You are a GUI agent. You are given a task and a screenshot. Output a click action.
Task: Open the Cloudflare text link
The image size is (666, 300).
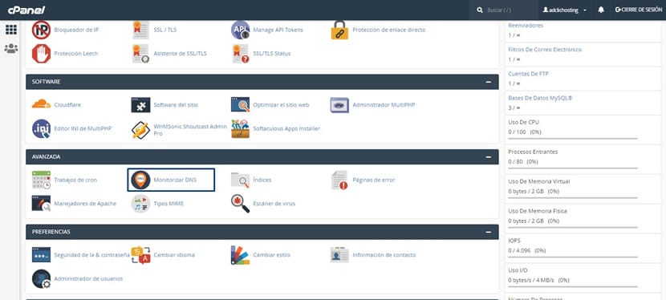pyautogui.click(x=67, y=105)
